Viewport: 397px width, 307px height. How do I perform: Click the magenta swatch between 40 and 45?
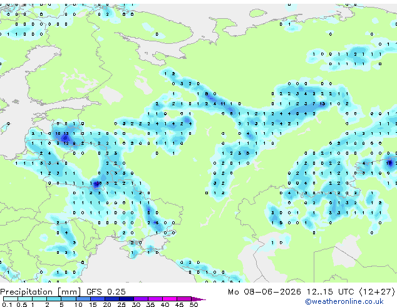click(170, 299)
